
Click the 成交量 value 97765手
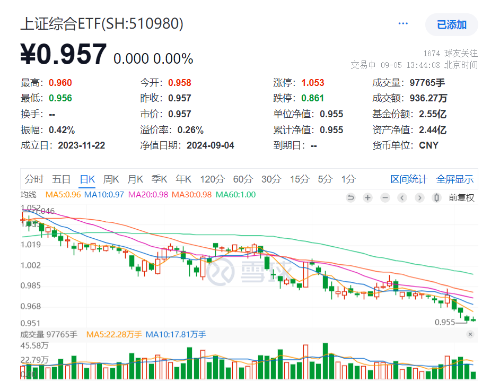tap(427, 83)
